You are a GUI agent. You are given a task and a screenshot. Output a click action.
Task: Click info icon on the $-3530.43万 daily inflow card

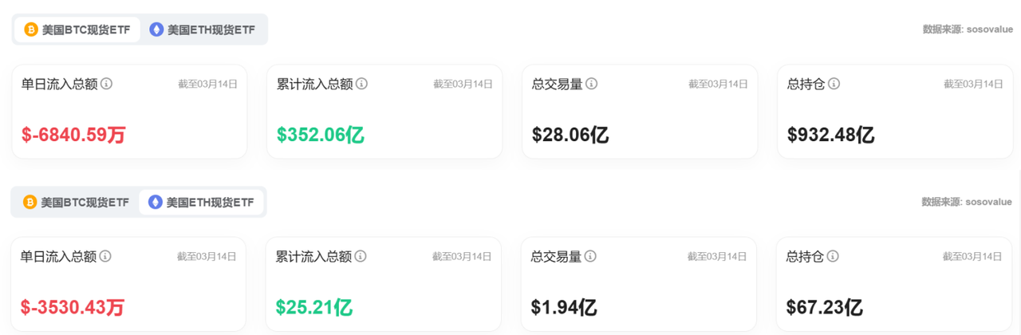105,256
